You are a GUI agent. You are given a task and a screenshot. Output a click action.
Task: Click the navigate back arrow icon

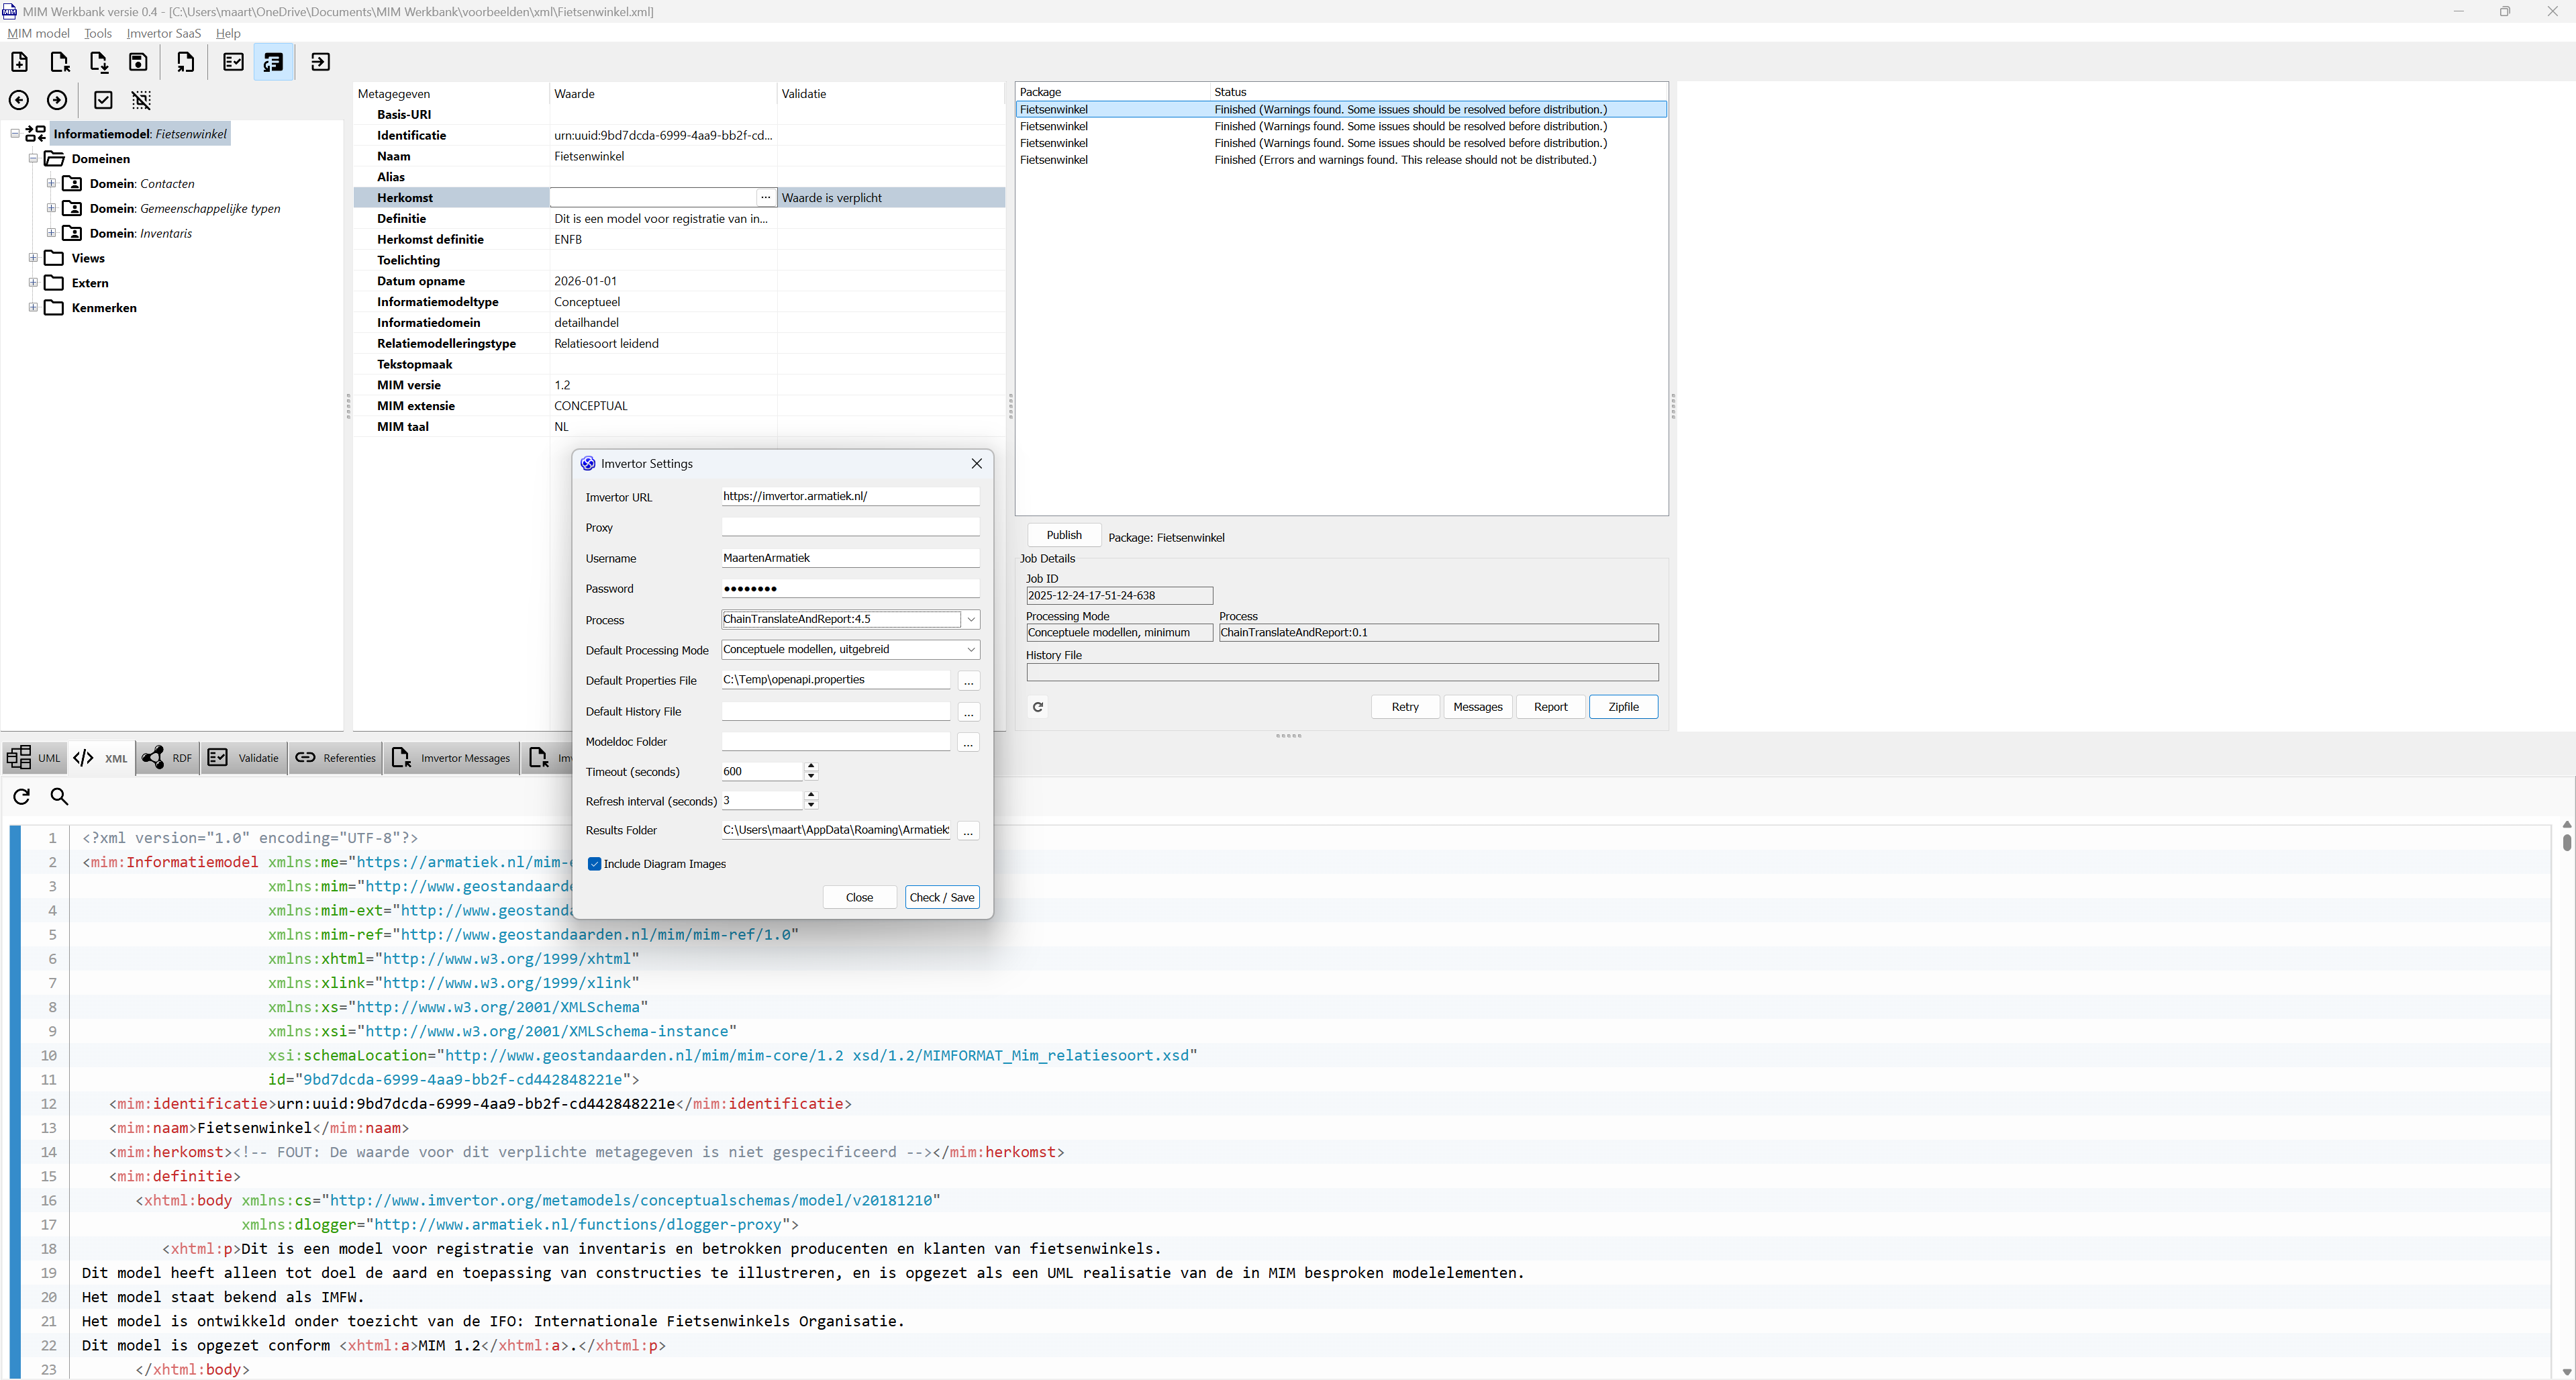coord(19,100)
